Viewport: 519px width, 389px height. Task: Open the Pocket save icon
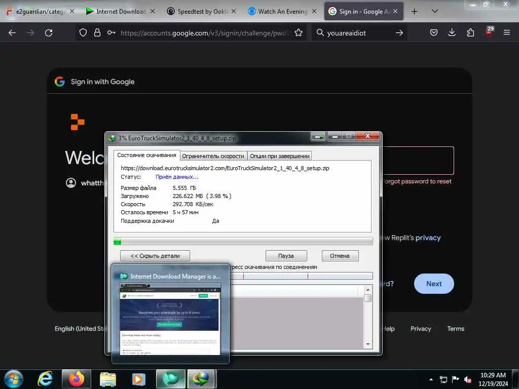click(434, 32)
